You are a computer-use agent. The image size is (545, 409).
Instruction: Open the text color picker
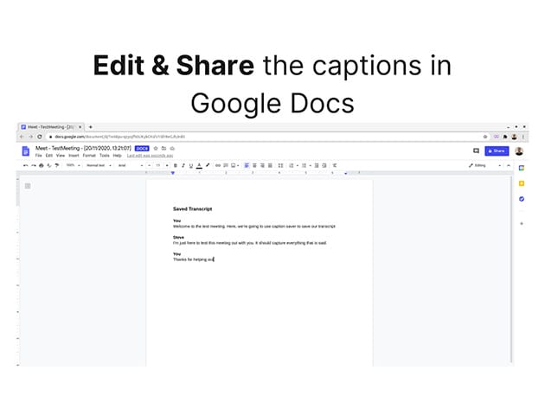click(199, 165)
